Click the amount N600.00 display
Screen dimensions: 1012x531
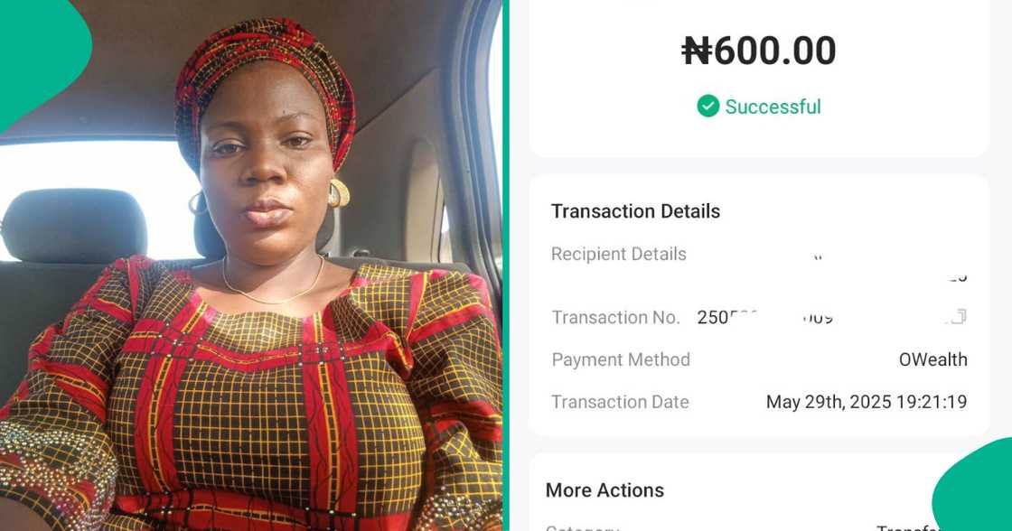tap(757, 51)
